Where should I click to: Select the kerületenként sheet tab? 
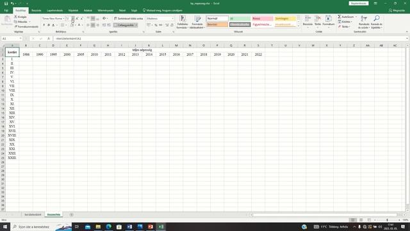coord(33,215)
